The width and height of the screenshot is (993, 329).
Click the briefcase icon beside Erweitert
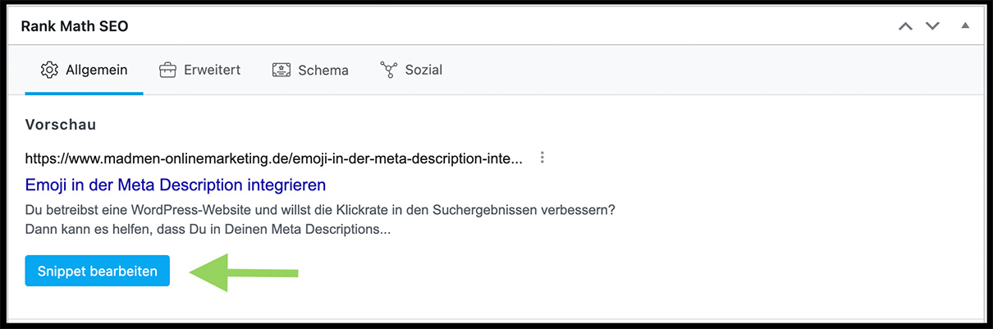pos(167,70)
